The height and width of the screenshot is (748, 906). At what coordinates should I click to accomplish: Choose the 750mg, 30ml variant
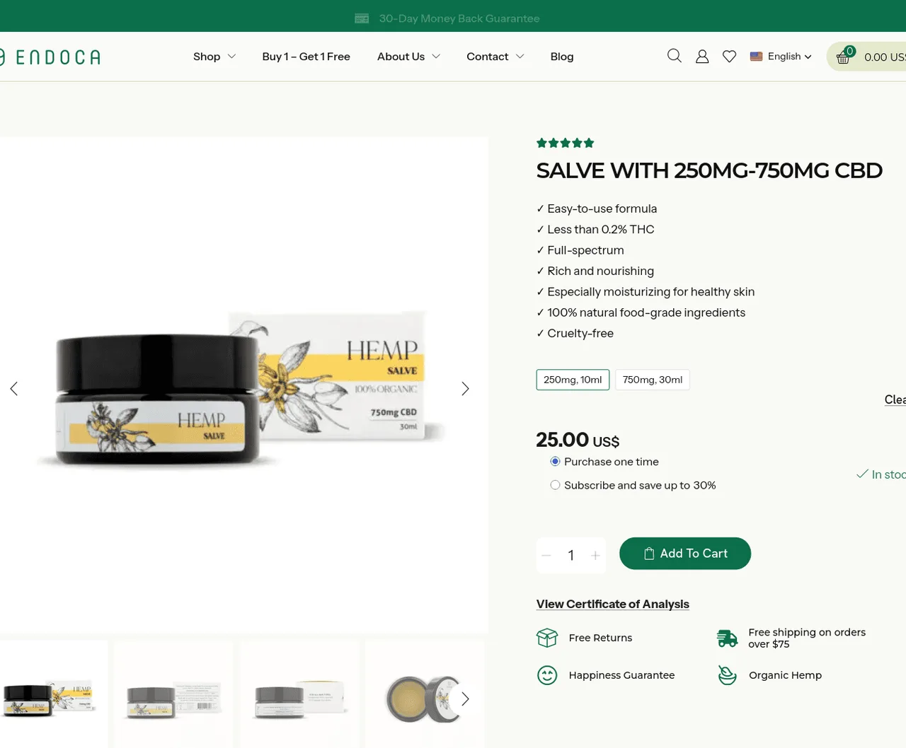(653, 380)
